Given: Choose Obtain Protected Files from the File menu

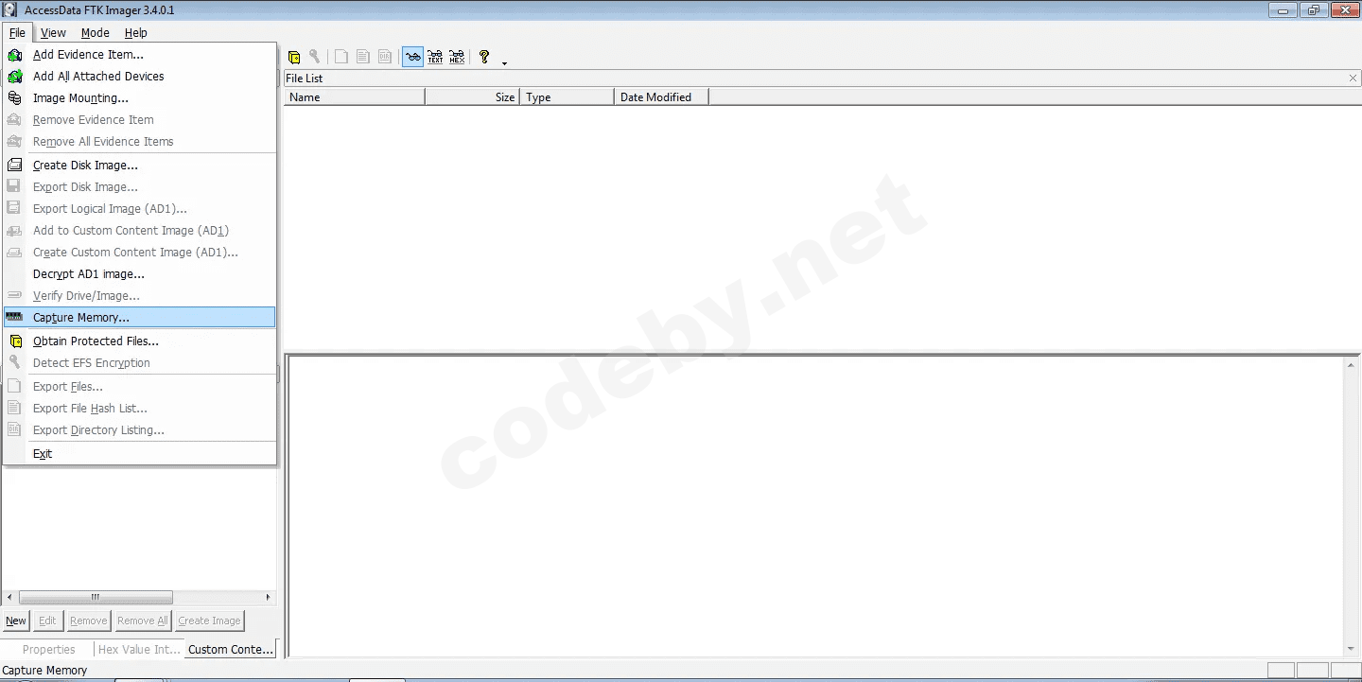Looking at the screenshot, I should pos(139,341).
